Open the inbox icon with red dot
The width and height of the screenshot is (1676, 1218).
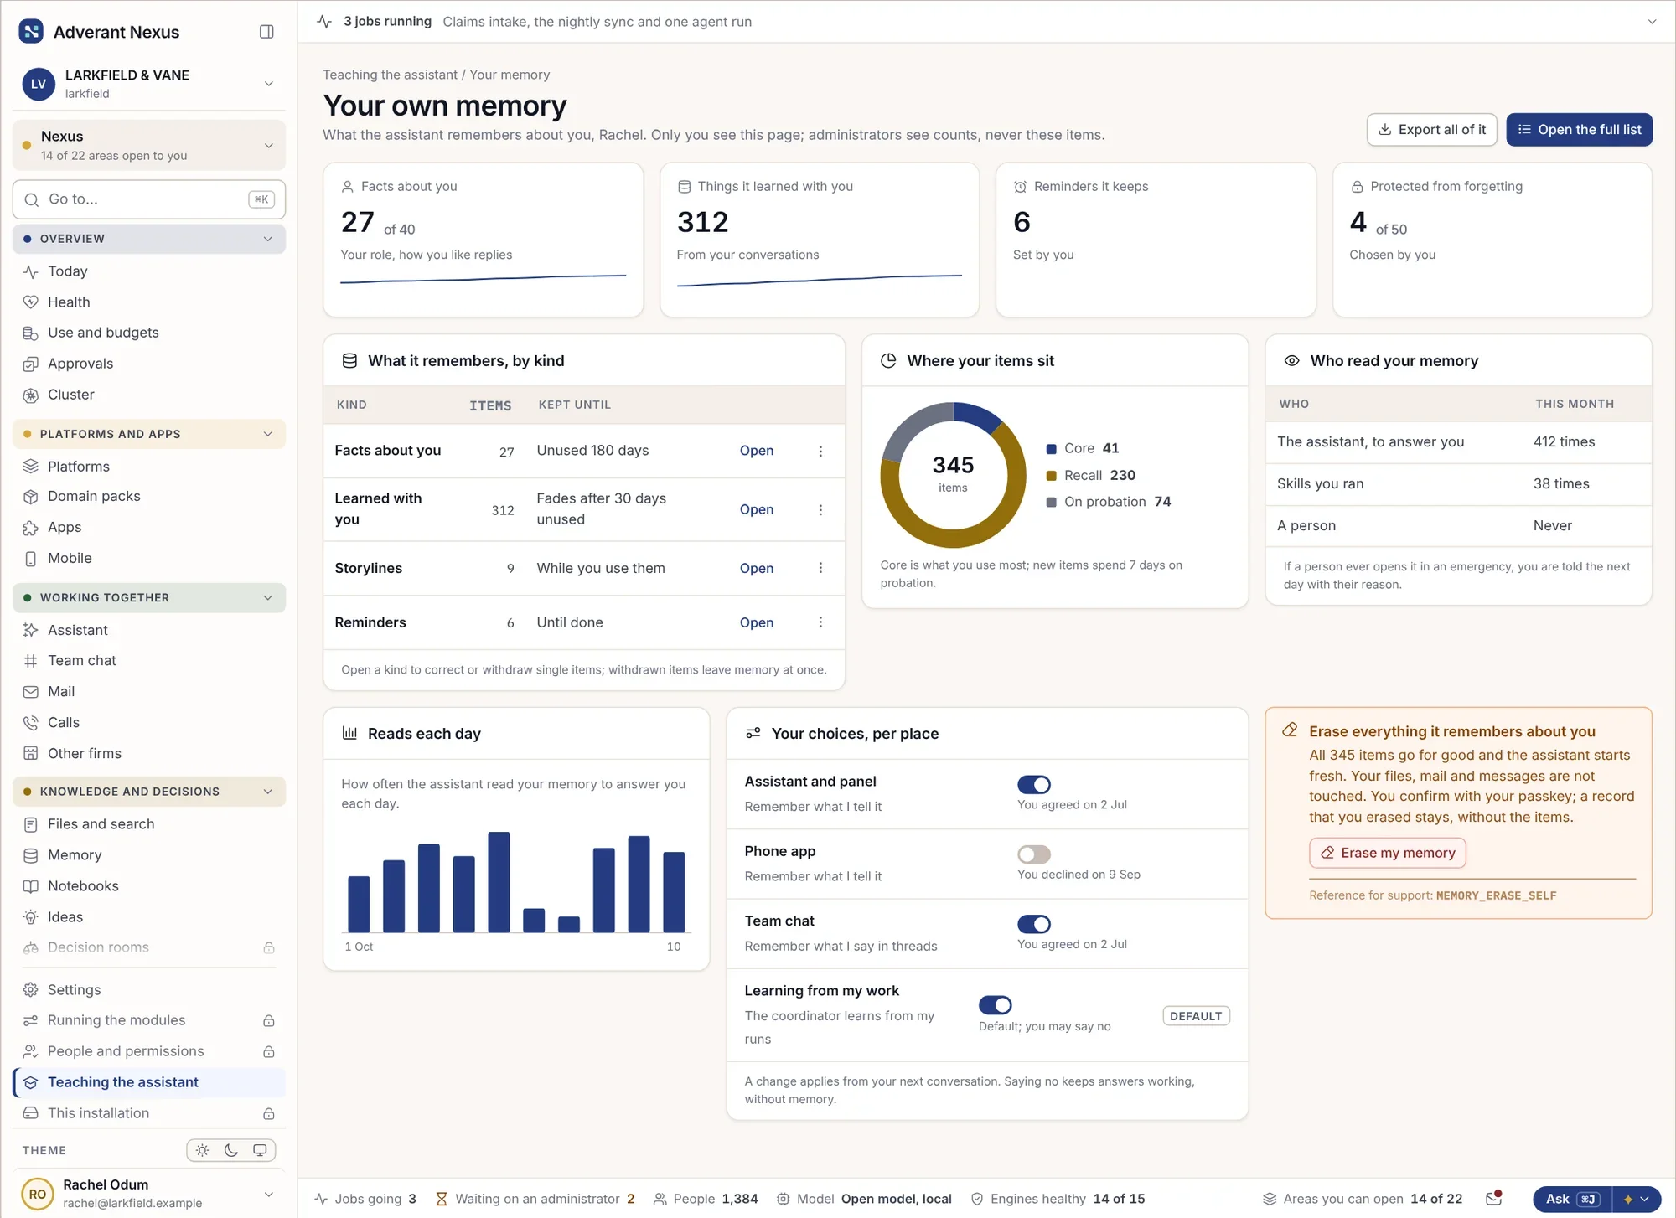coord(1493,1199)
